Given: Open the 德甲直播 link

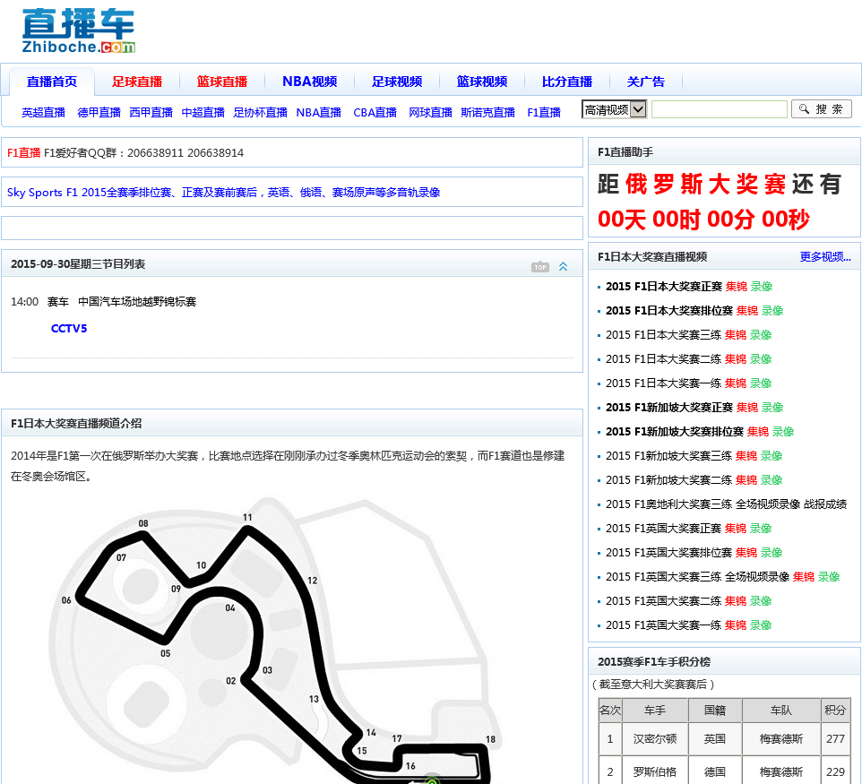Looking at the screenshot, I should click(x=99, y=113).
